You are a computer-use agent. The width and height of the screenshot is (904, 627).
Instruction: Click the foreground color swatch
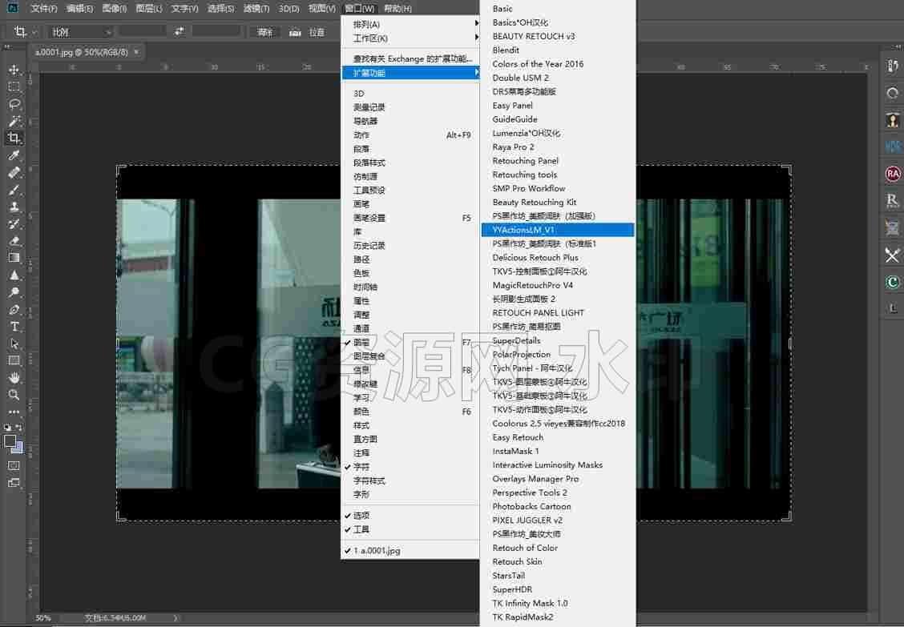pos(10,441)
